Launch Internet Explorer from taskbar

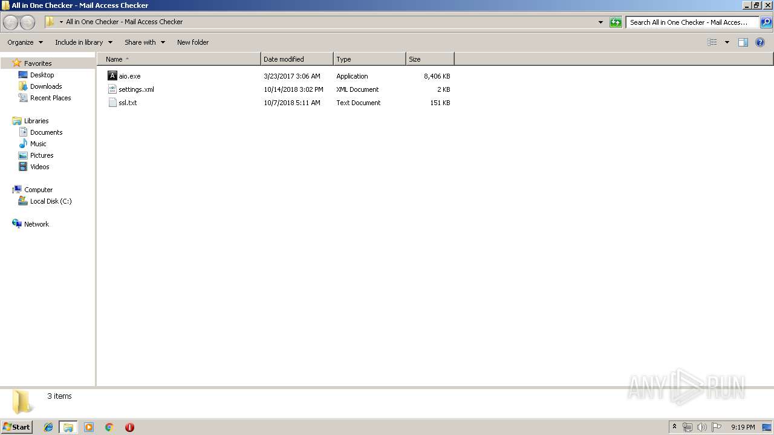(x=48, y=427)
